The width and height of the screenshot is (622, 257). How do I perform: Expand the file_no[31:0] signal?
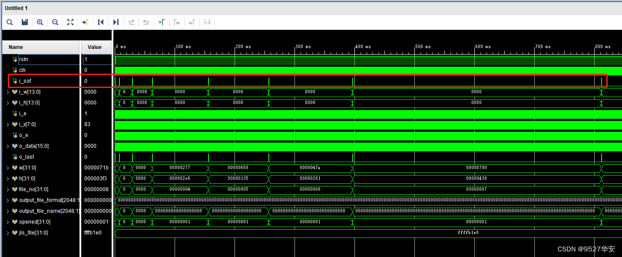point(7,189)
